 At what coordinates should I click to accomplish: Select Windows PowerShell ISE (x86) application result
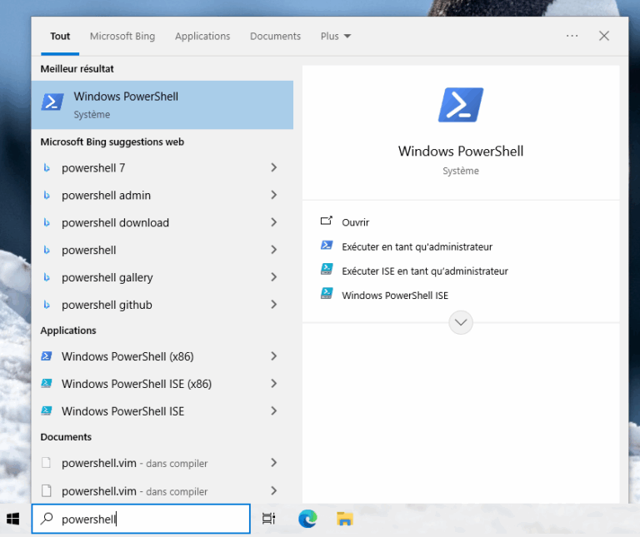coord(137,384)
